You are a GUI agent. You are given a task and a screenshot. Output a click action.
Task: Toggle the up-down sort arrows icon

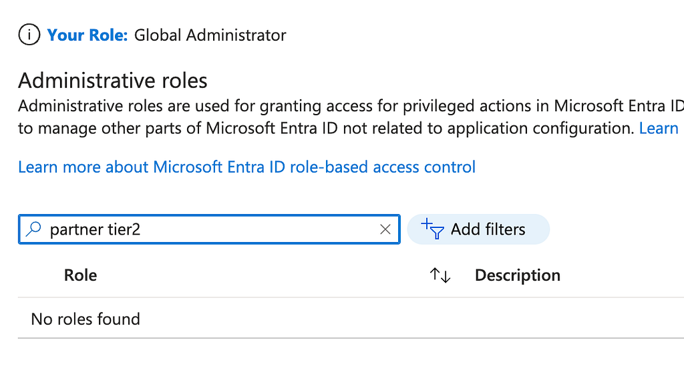point(440,275)
